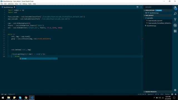
Task: Click the 'while 1:' code line
Action: (11, 34)
